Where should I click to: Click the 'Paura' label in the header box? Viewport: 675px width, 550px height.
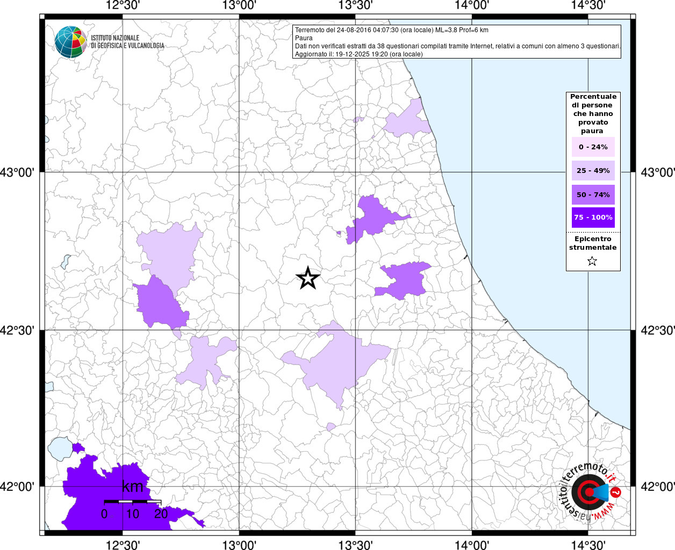coord(304,38)
